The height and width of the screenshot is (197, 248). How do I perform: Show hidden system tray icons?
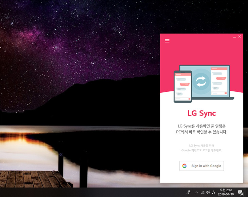pos(197,192)
